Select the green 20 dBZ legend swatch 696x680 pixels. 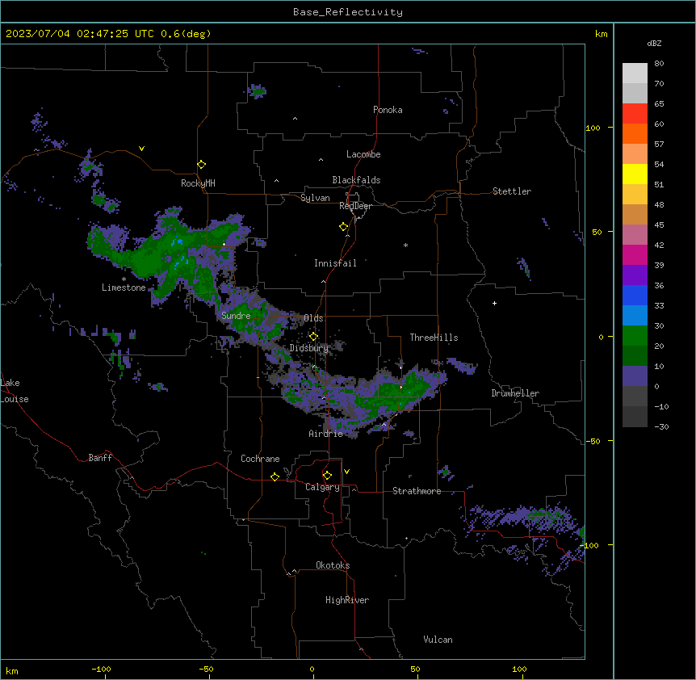point(635,336)
